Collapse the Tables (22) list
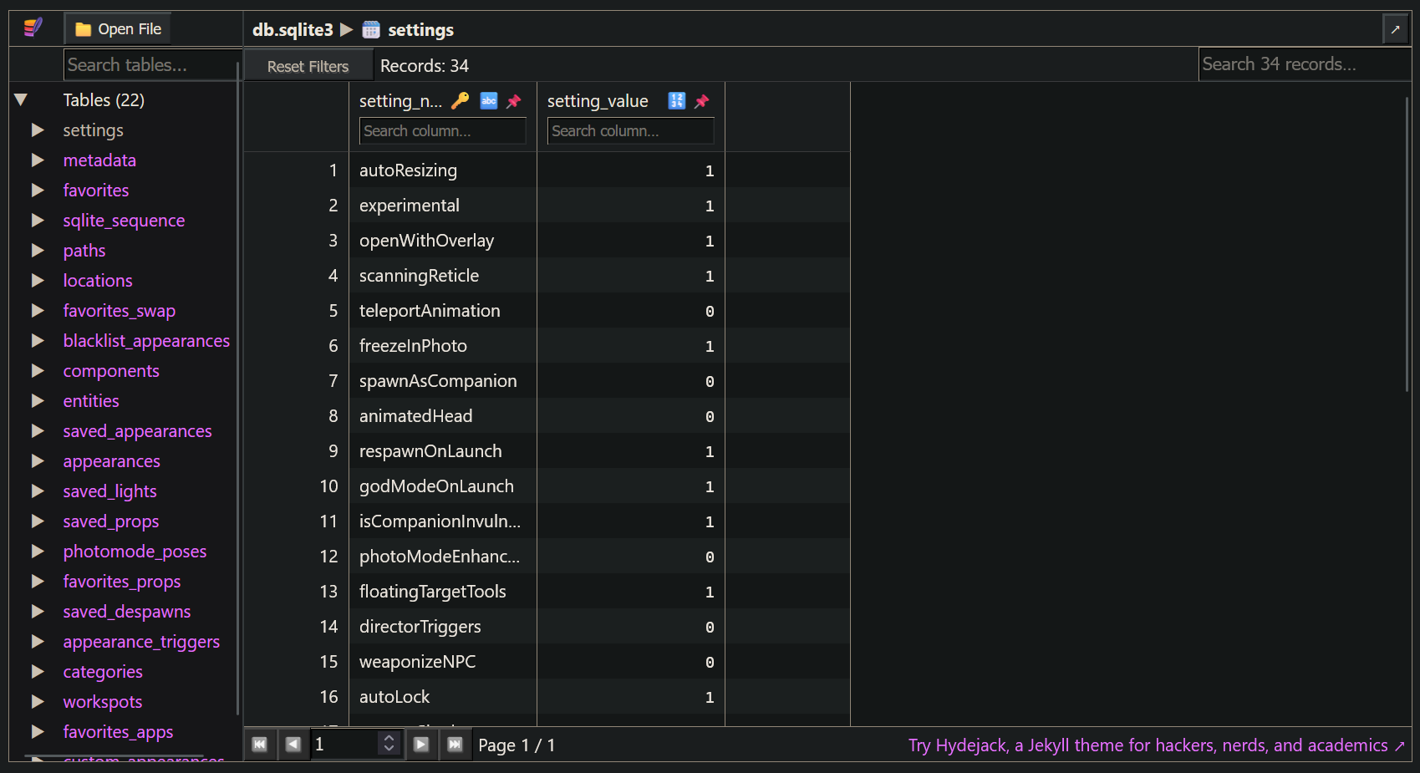Screen dimensions: 1420x773 tap(22, 100)
